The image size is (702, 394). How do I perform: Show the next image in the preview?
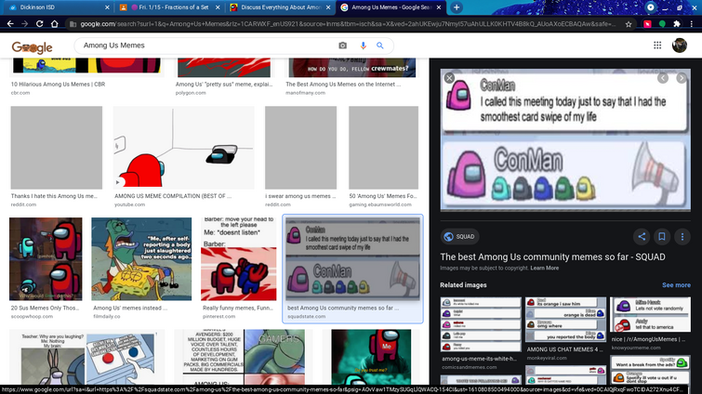(682, 78)
